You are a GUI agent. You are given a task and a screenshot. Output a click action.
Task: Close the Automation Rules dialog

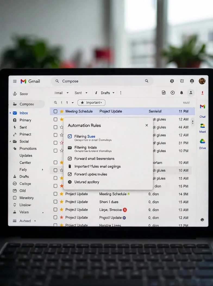click(x=147, y=125)
